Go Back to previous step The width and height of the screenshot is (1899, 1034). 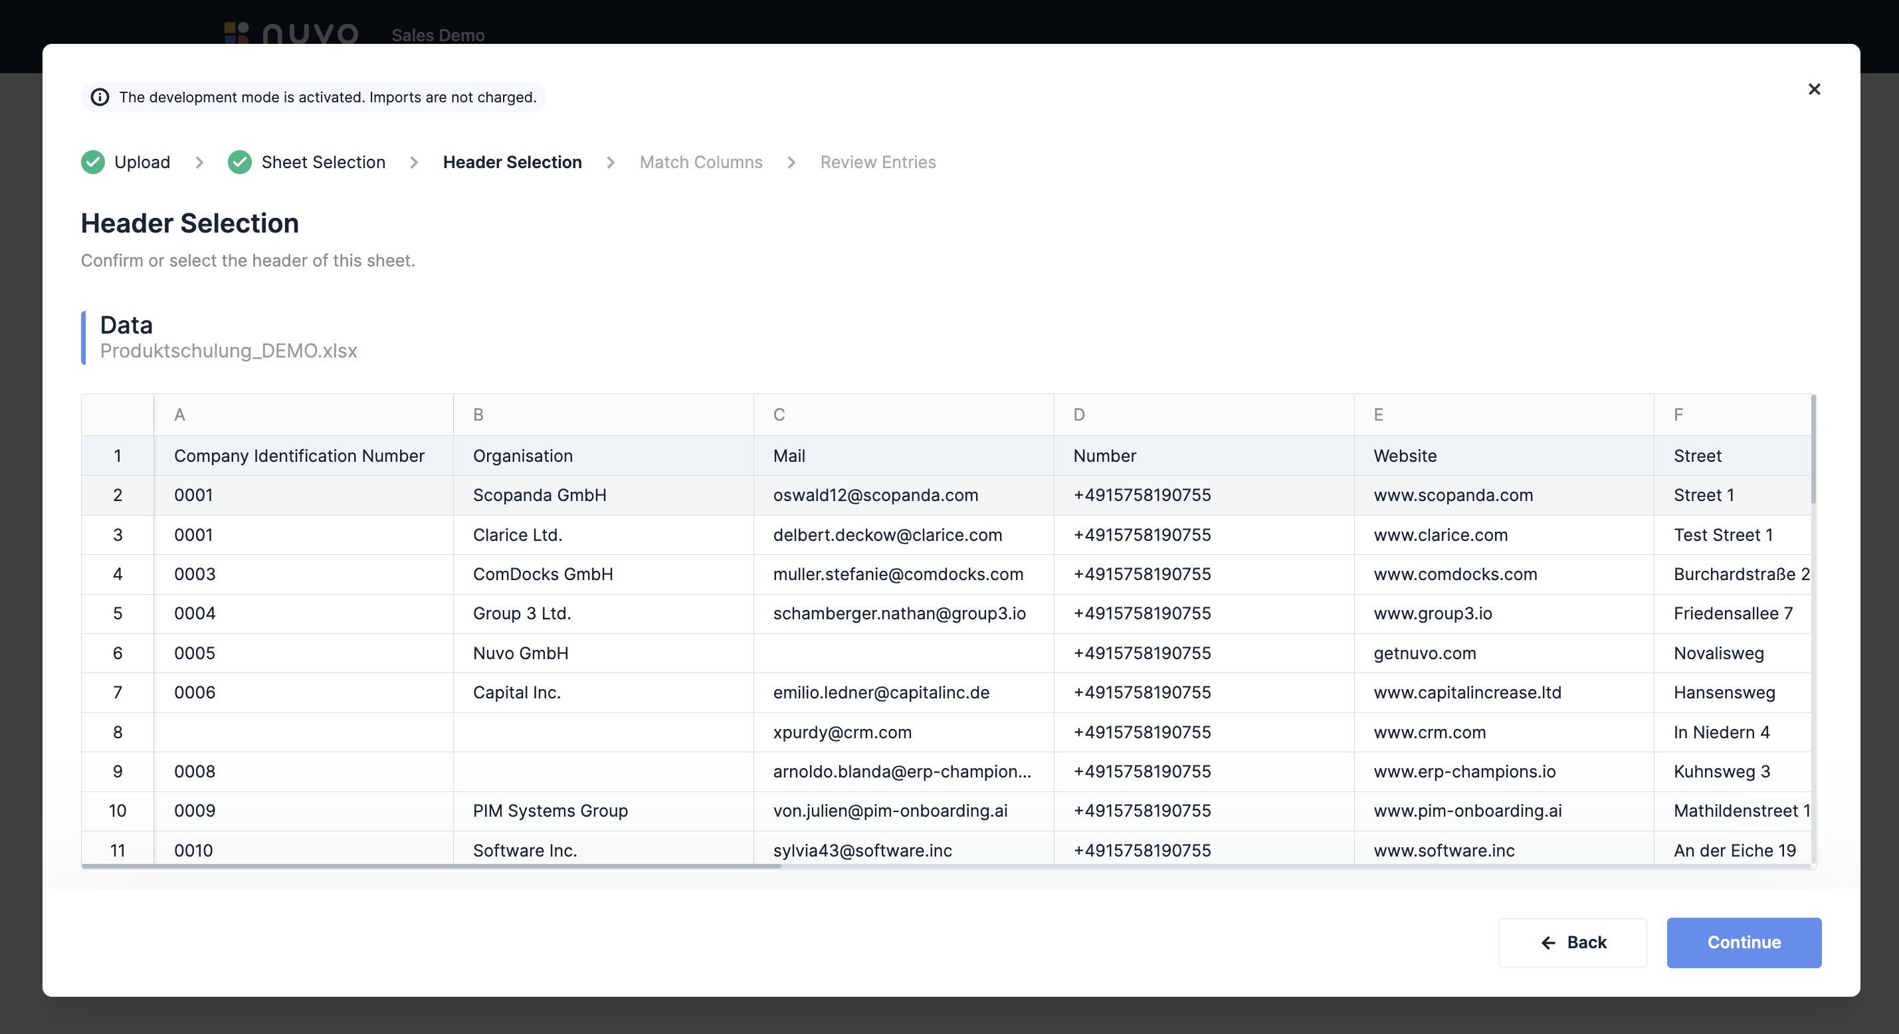(x=1573, y=942)
